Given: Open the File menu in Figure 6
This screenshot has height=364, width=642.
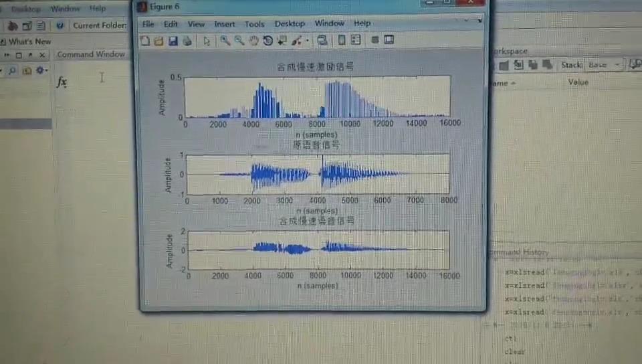Looking at the screenshot, I should 148,24.
